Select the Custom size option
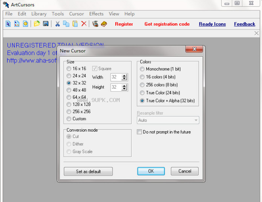The image size is (262, 202). click(x=76, y=119)
